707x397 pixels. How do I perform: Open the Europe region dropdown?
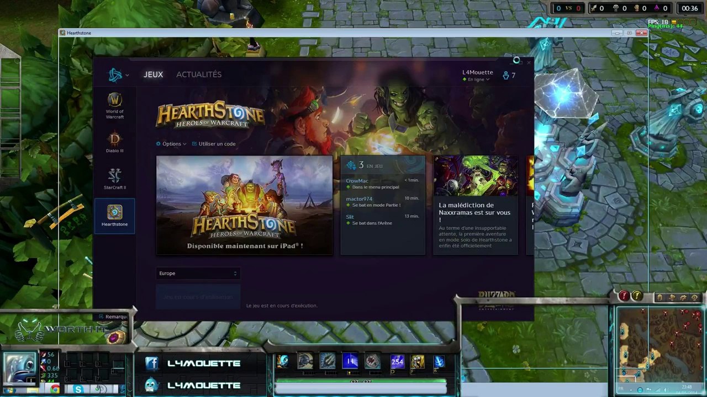198,273
